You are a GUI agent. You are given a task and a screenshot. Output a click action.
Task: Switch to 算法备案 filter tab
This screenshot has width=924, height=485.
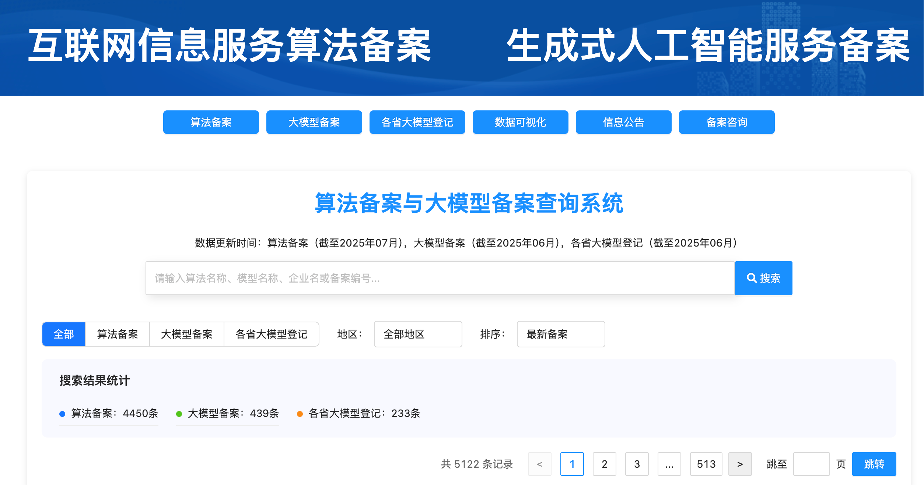coord(117,334)
